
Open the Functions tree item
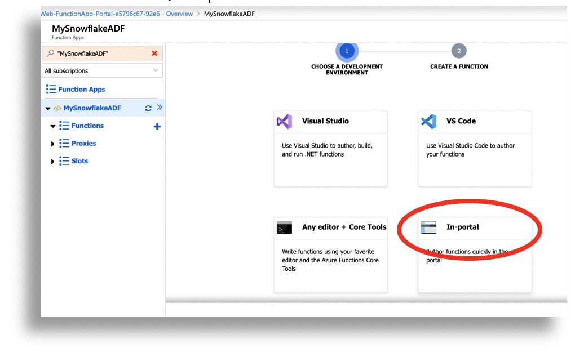pos(87,126)
